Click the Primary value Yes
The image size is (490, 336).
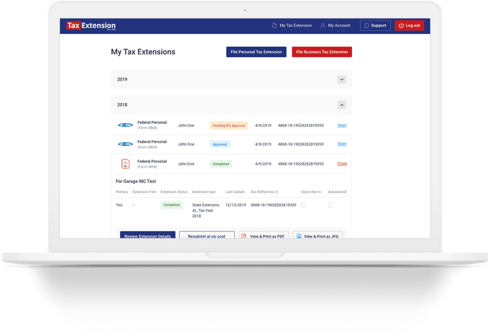(x=119, y=205)
